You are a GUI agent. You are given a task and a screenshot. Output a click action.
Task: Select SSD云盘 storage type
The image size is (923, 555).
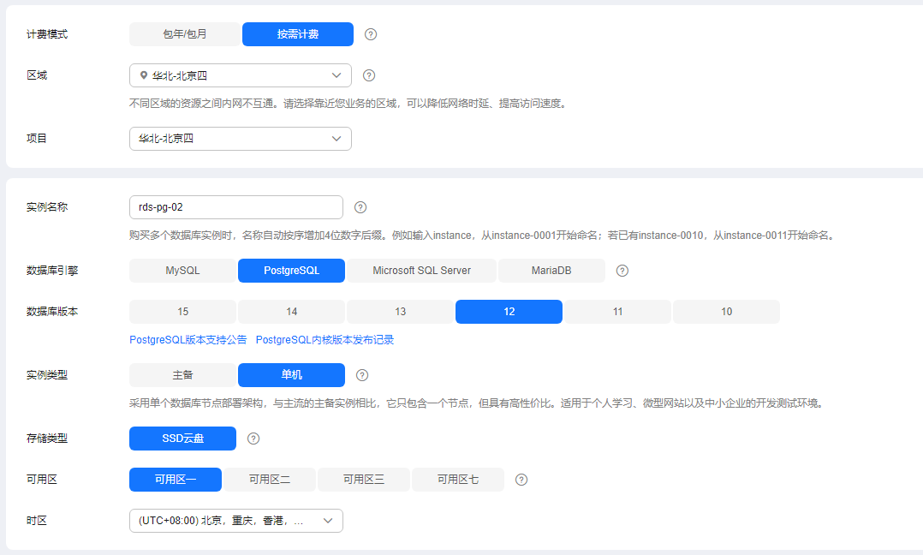click(182, 439)
